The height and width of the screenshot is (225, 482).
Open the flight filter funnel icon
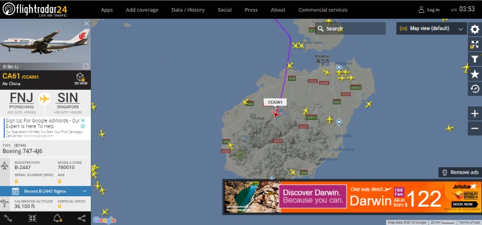tap(474, 59)
